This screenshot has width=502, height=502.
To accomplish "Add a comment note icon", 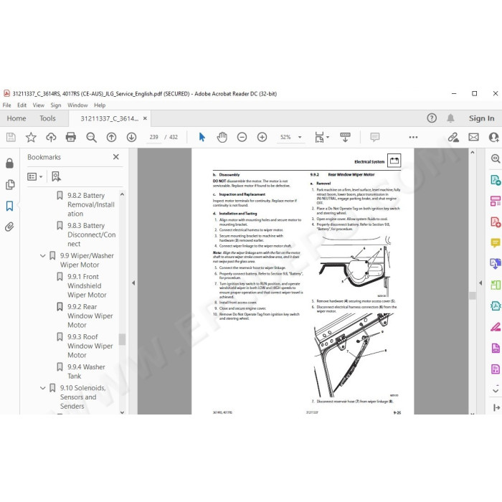I will click(x=375, y=138).
